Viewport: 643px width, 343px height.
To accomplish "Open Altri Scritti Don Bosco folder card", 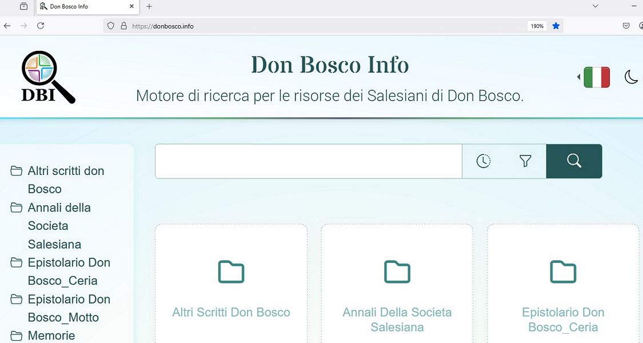I will (231, 284).
